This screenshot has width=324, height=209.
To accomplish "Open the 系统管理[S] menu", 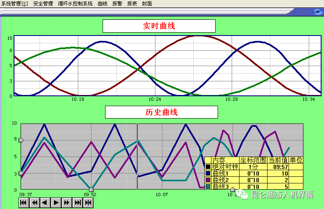I will click(x=15, y=3).
